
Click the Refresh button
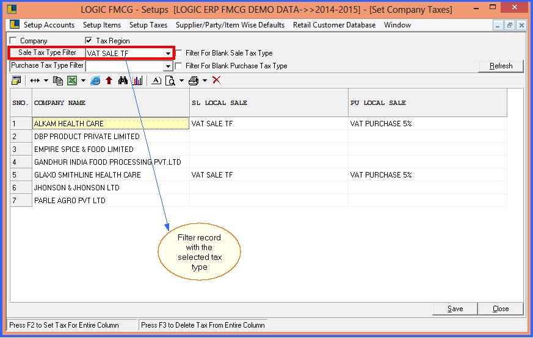(x=501, y=66)
